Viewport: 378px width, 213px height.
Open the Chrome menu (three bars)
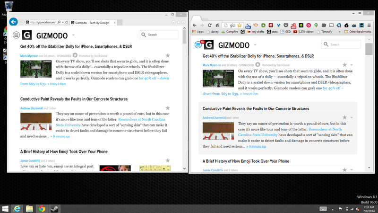click(x=369, y=25)
